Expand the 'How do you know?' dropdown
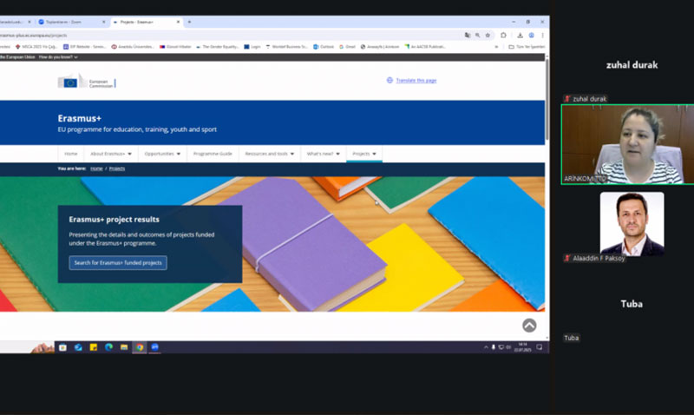Screen dimensions: 694x415 (x=58, y=57)
